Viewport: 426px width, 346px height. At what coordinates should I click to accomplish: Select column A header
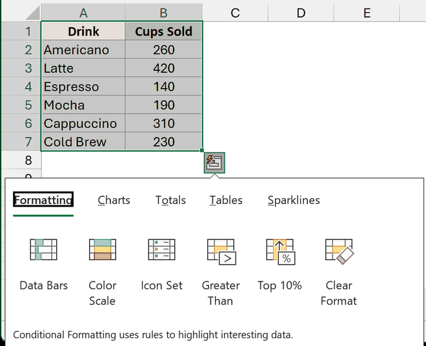pos(83,12)
